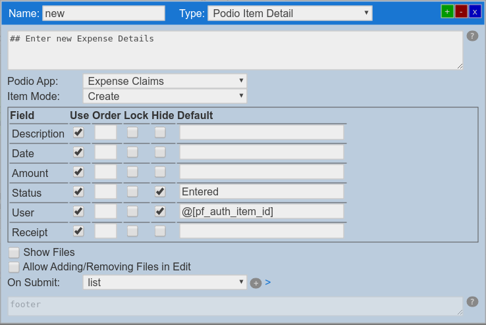Open help icon beside the footer field
486x325 pixels.
[472, 302]
